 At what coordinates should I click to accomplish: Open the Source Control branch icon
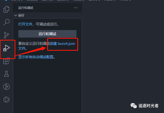click(6, 35)
